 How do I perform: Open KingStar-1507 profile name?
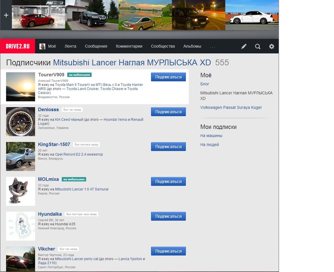coord(54,144)
